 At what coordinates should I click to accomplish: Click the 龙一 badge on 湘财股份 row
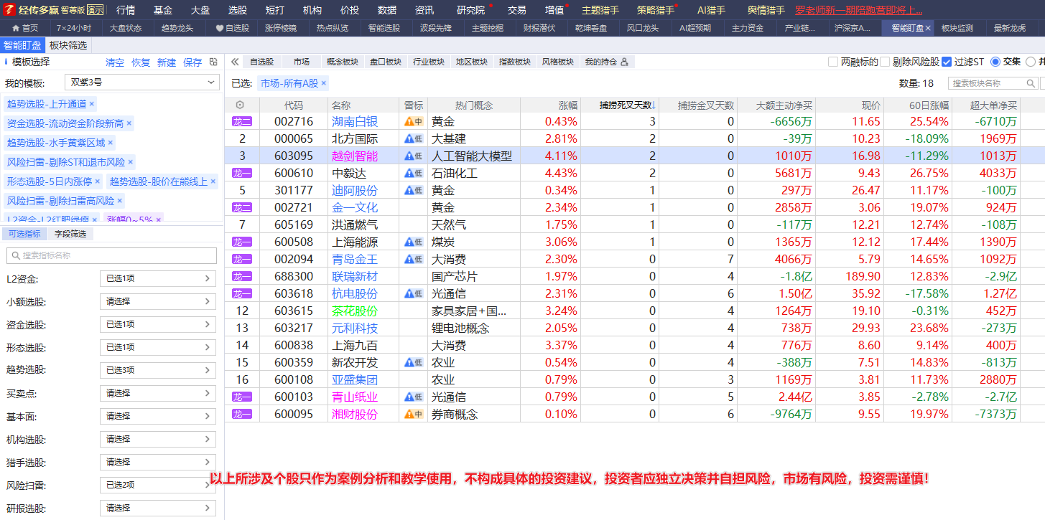(242, 415)
